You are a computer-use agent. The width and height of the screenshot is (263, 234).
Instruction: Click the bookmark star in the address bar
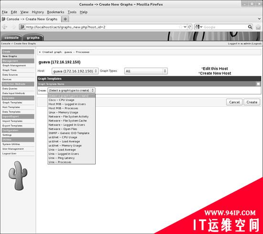181,27
